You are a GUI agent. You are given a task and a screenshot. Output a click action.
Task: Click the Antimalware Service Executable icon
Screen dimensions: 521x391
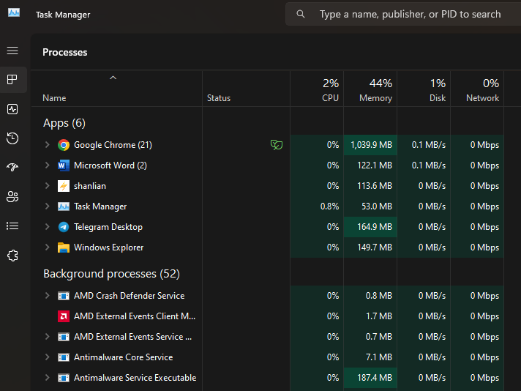[64, 378]
